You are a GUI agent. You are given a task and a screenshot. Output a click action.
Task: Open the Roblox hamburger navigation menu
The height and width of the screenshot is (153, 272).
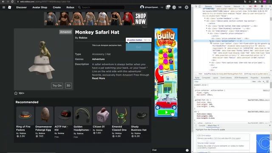tap(4, 7)
